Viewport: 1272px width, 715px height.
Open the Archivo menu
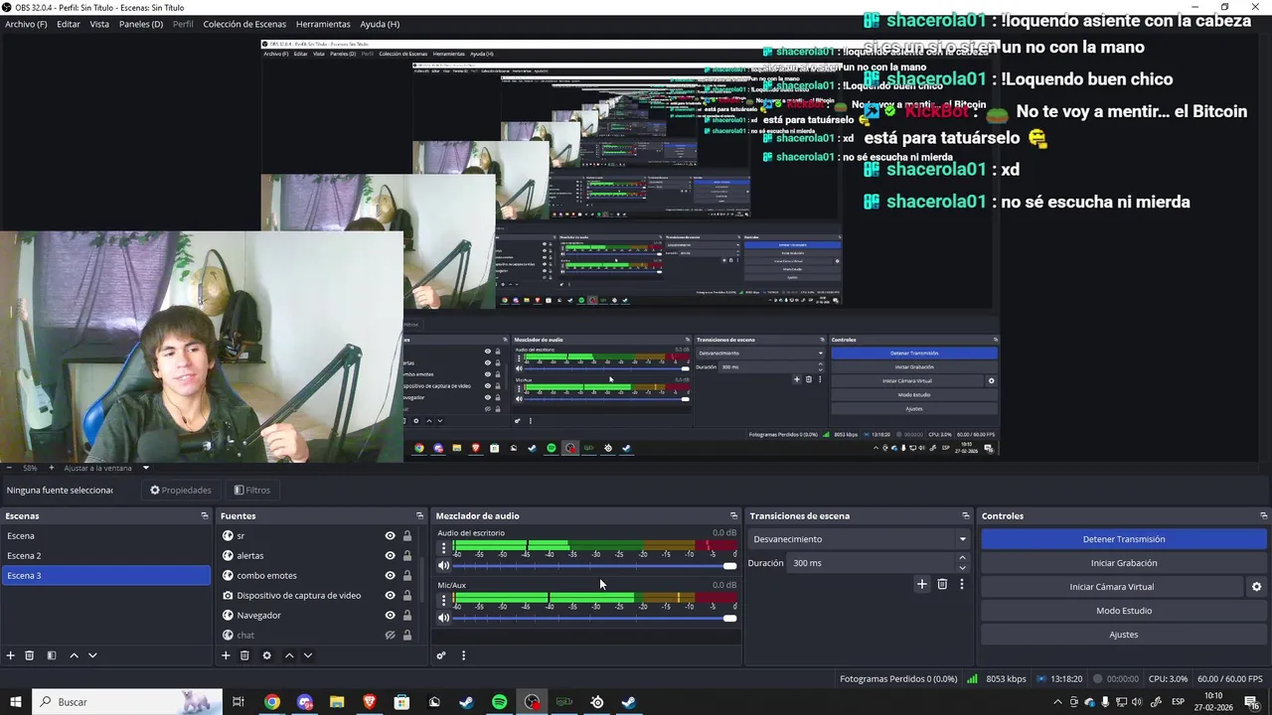26,24
